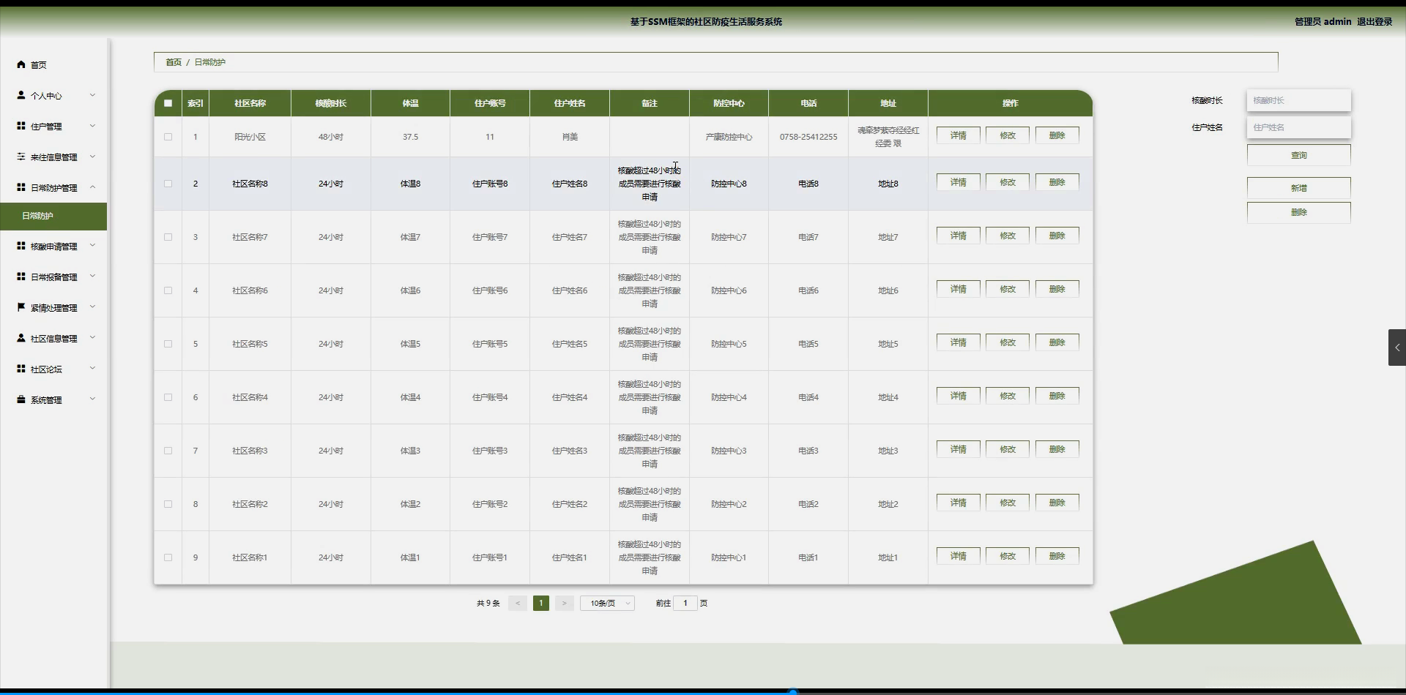Expand 住户管理 using its chevron

coord(92,126)
